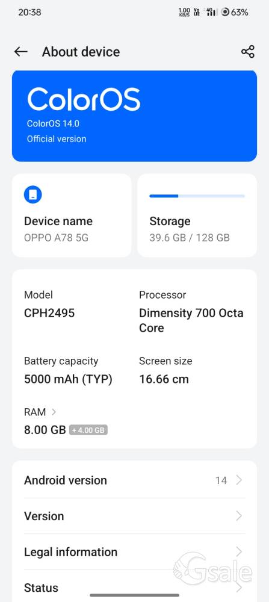Screen dimensions: 269x602
Task: Tap the network speed KB/S indicator
Action: click(x=185, y=12)
